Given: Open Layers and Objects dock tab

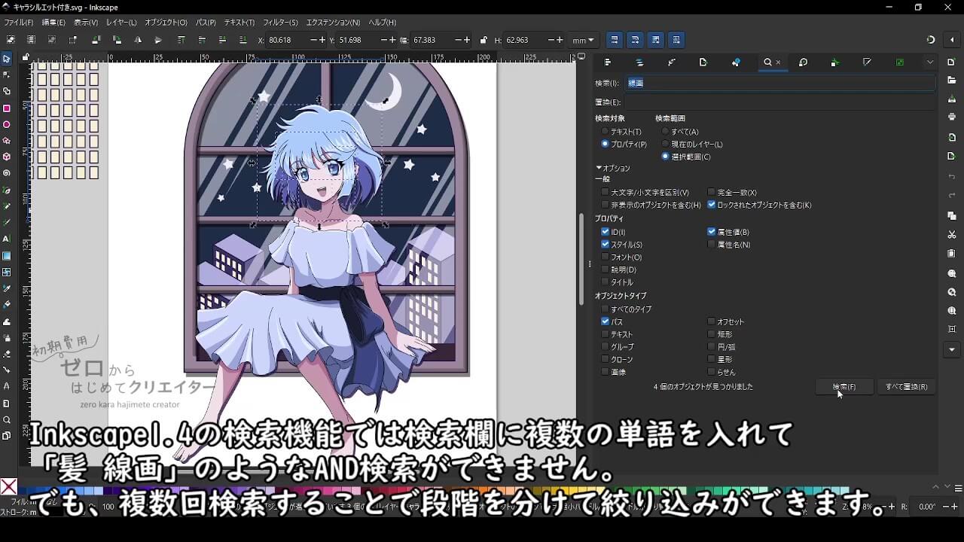Looking at the screenshot, I should (639, 62).
